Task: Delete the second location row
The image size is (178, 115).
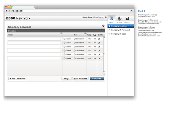Action: pos(99,43)
